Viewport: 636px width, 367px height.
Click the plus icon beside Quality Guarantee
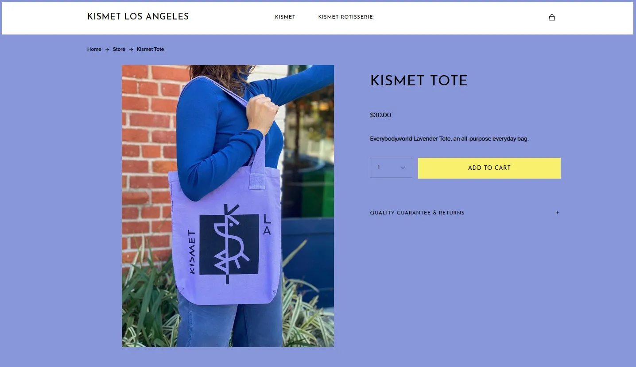click(x=558, y=213)
